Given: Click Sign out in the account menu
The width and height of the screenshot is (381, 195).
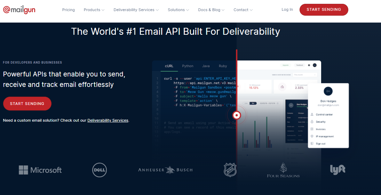Looking at the screenshot, I should (x=320, y=144).
